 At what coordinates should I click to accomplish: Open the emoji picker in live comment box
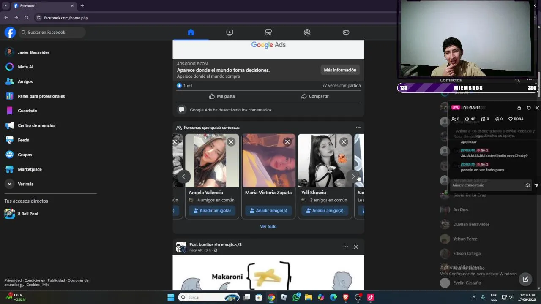coord(527,185)
